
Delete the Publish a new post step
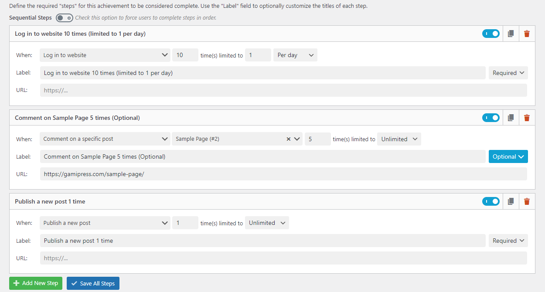(527, 201)
